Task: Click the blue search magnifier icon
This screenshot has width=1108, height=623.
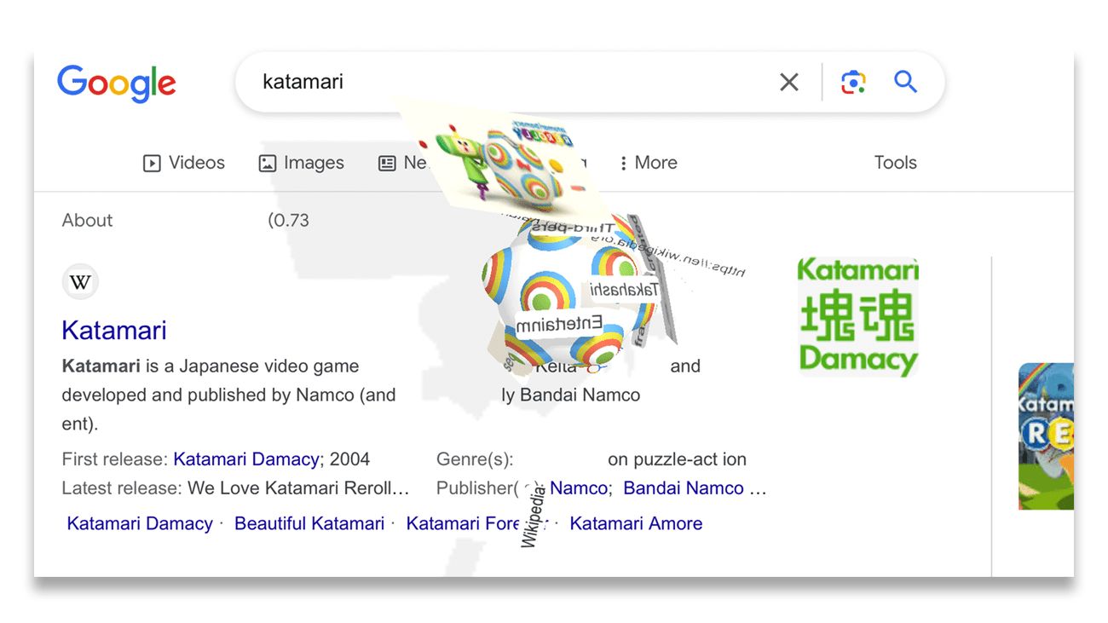Action: click(905, 82)
